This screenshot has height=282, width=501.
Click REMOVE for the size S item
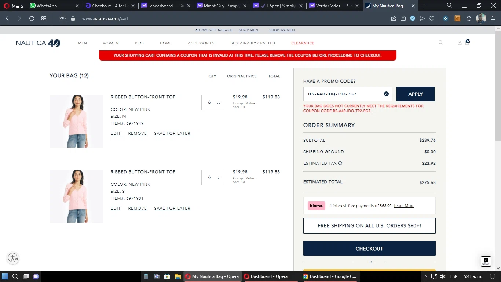click(138, 208)
